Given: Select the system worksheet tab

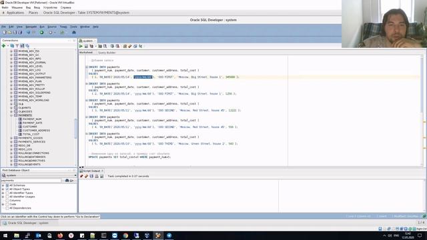Looking at the screenshot, I should [x=87, y=41].
